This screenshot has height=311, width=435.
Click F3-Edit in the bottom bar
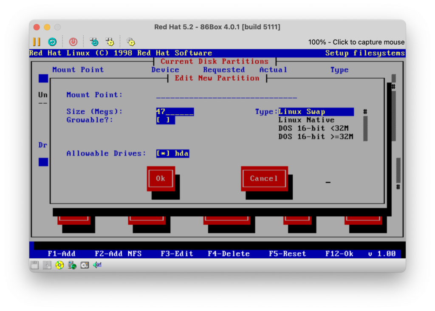177,254
